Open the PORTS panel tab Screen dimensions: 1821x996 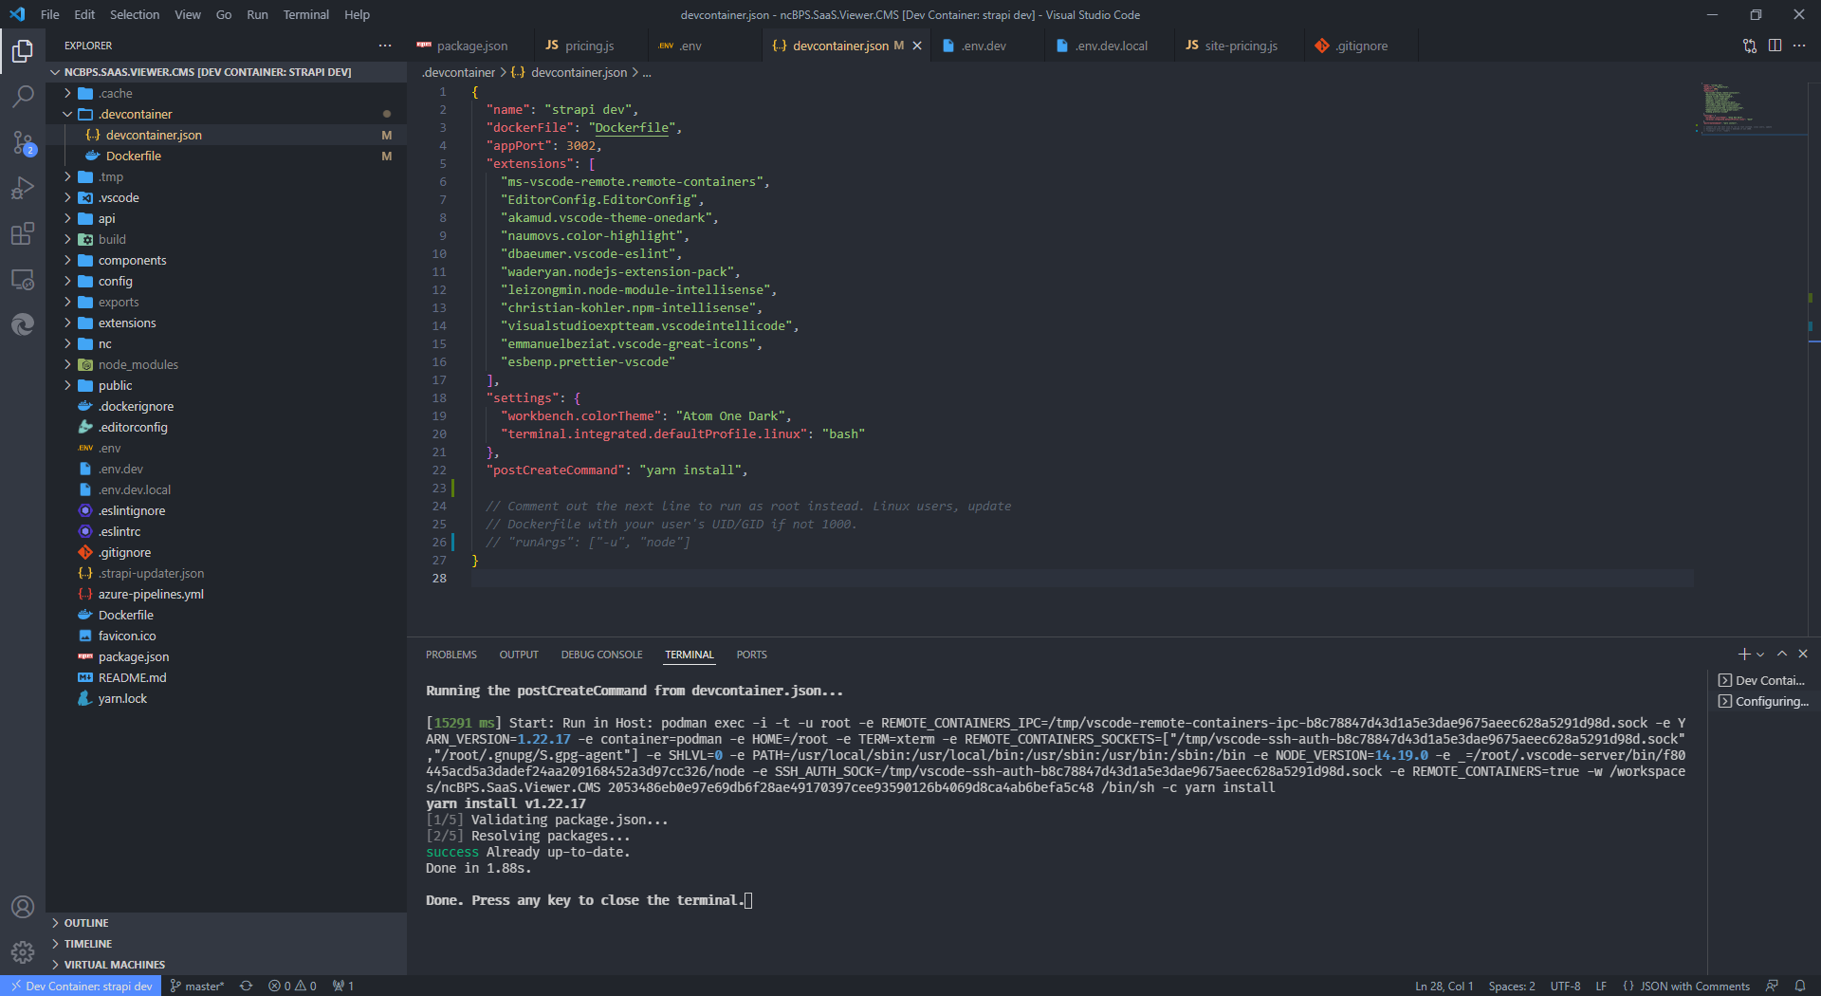click(751, 655)
